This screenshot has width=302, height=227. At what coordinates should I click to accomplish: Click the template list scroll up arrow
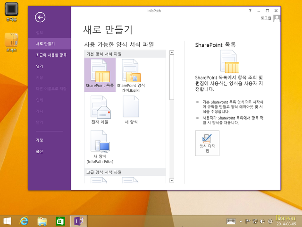172,52
